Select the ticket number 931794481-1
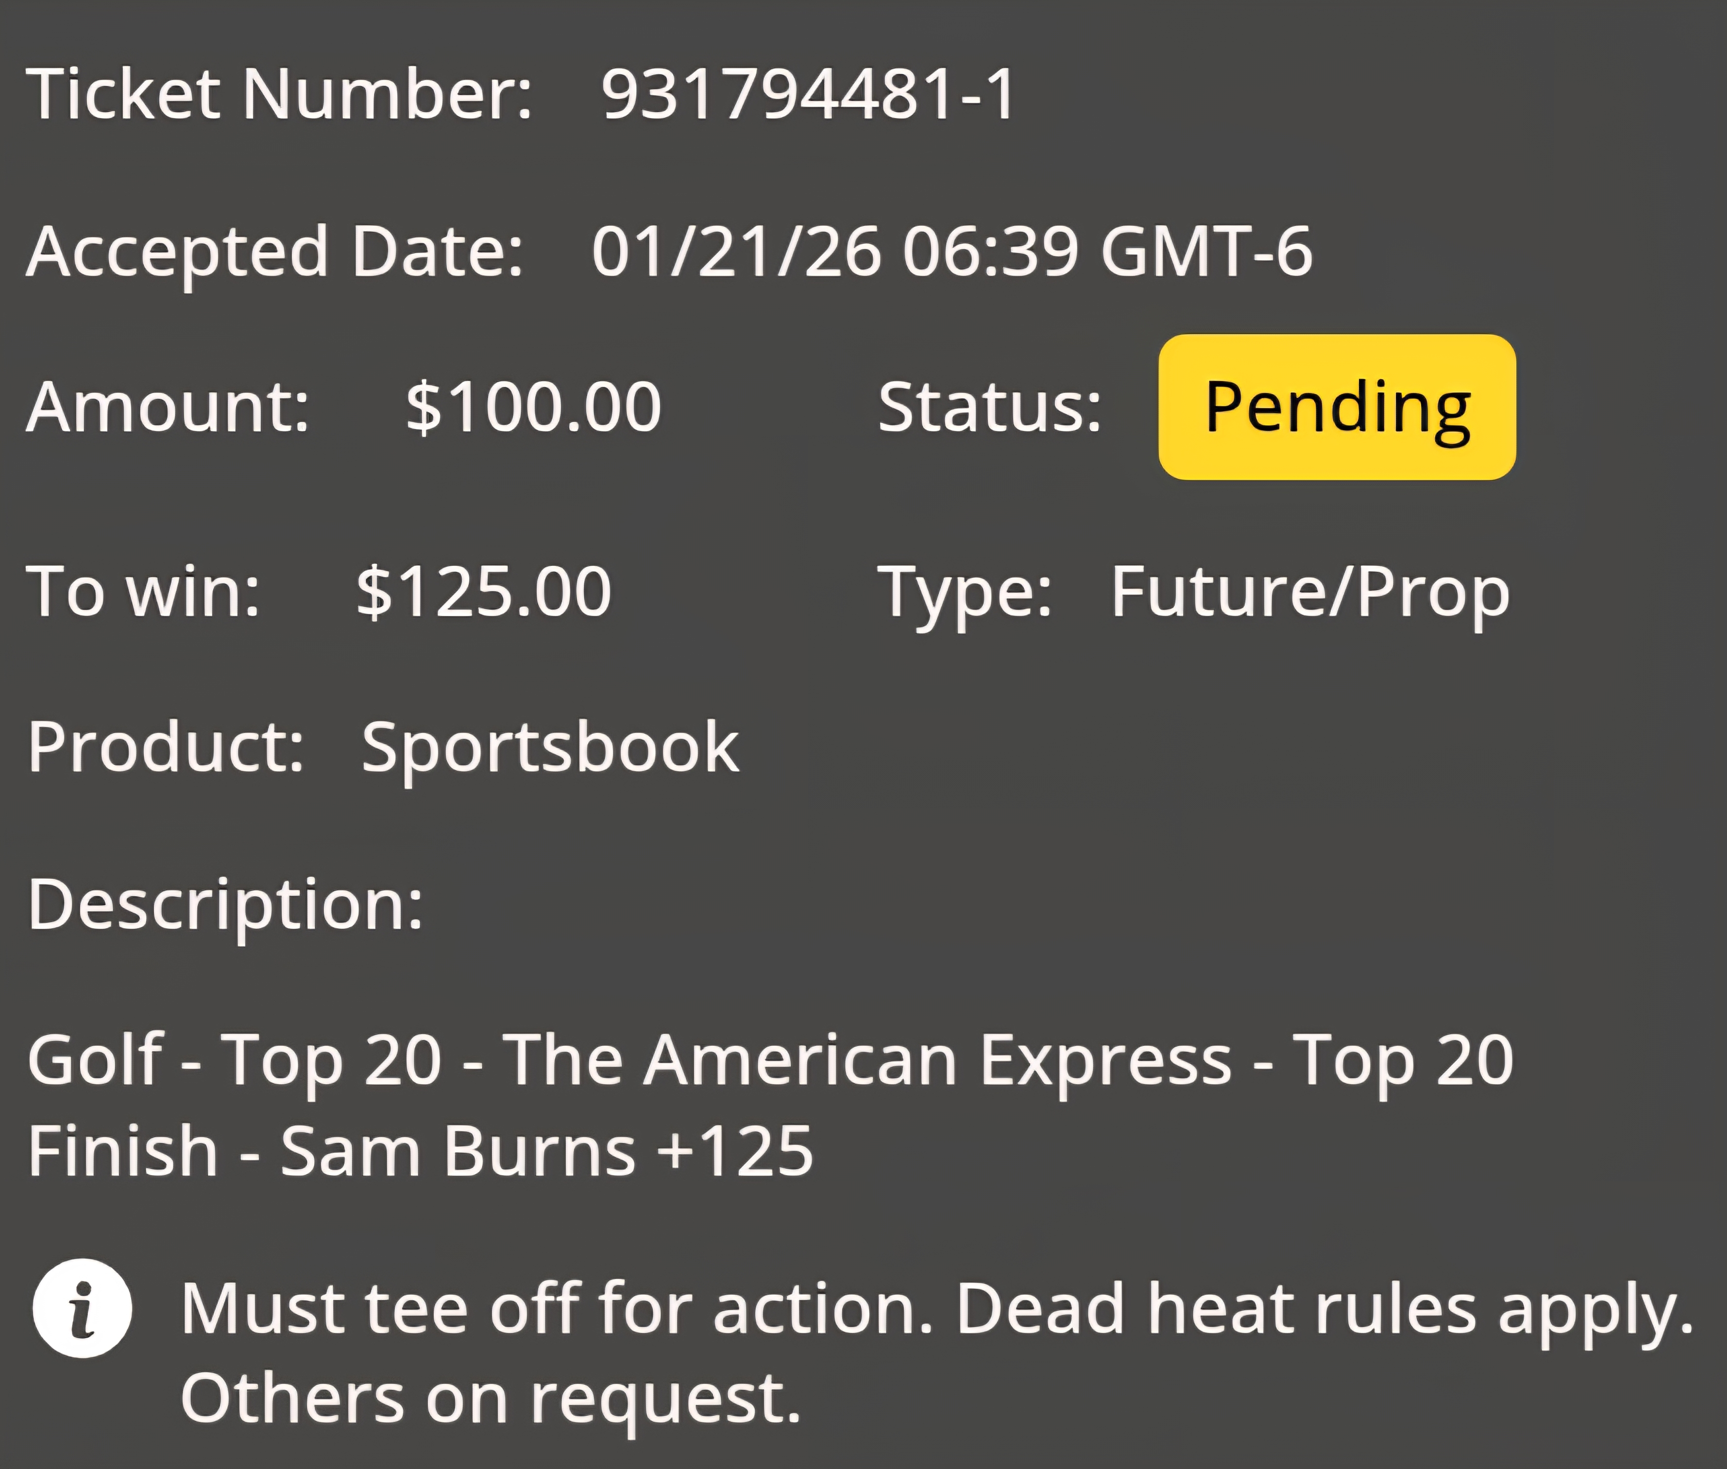 808,93
